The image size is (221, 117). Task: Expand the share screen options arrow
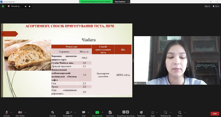[x=102, y=112]
